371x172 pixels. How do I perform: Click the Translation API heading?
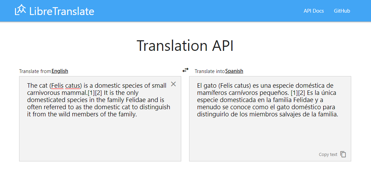(185, 46)
